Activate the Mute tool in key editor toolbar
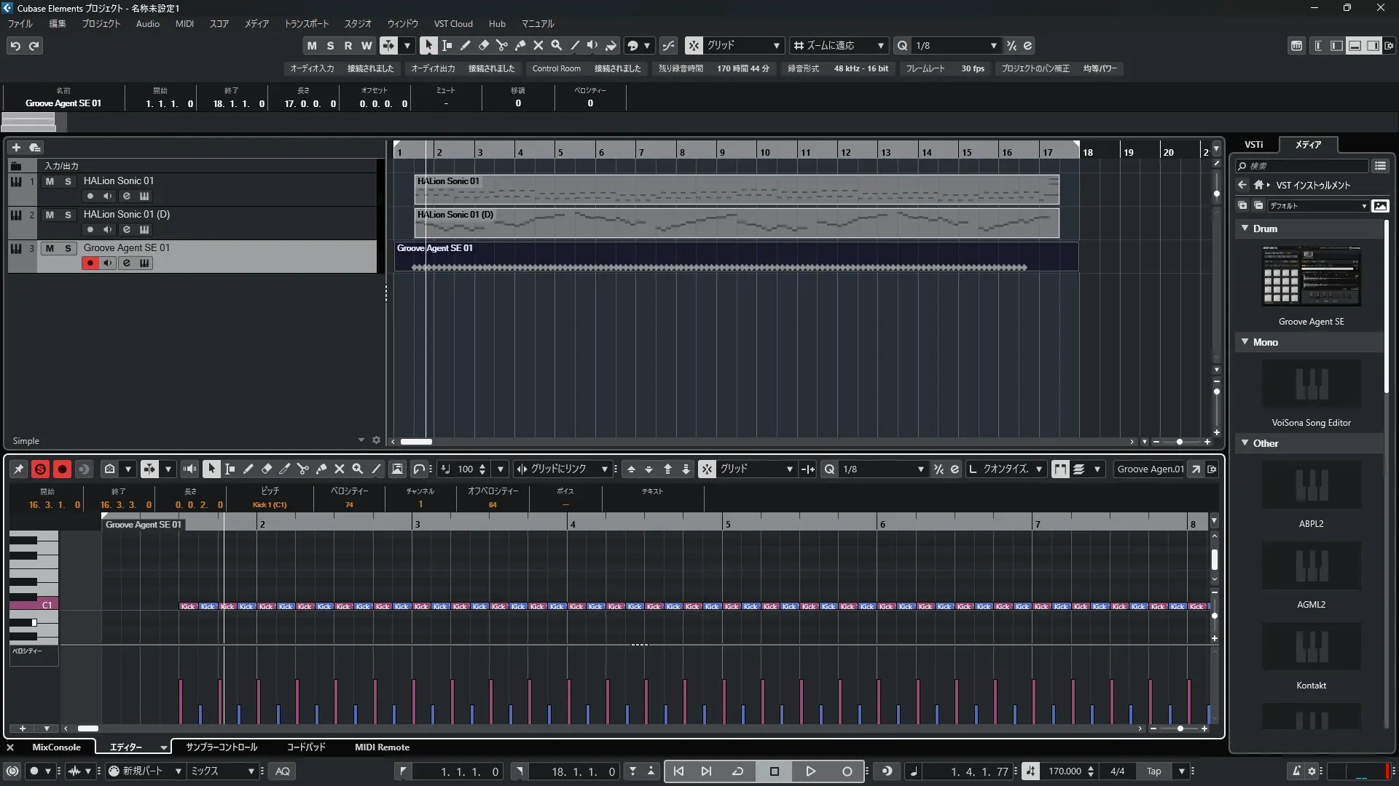 click(340, 469)
